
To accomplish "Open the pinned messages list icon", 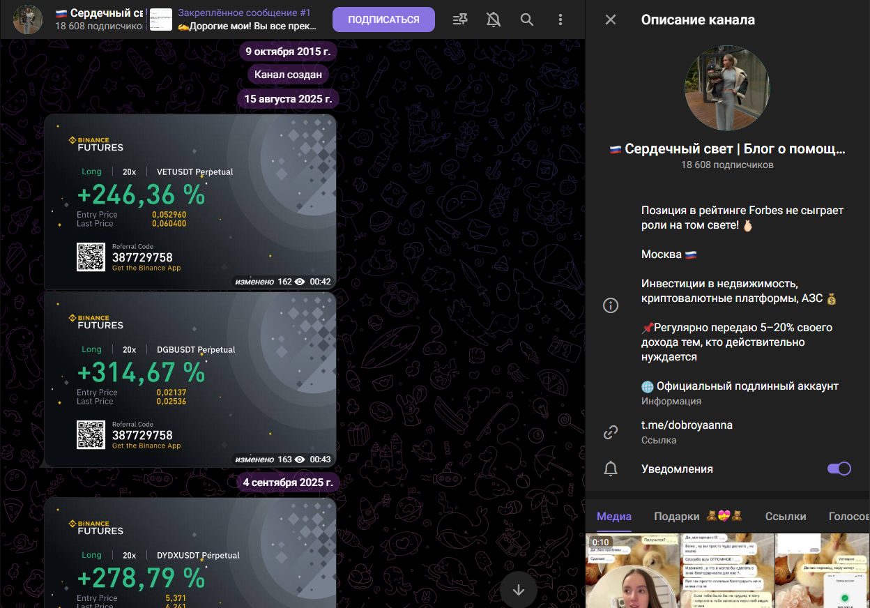I will [x=460, y=20].
